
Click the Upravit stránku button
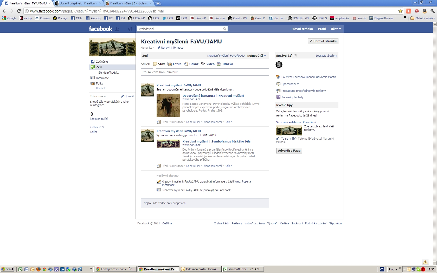pos(323,41)
